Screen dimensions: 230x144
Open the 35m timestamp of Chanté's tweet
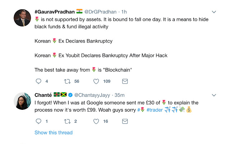click(119, 95)
